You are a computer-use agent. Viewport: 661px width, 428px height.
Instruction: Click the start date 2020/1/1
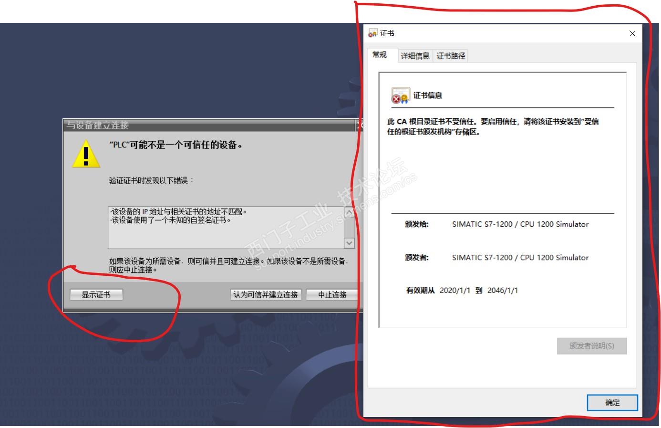click(455, 290)
